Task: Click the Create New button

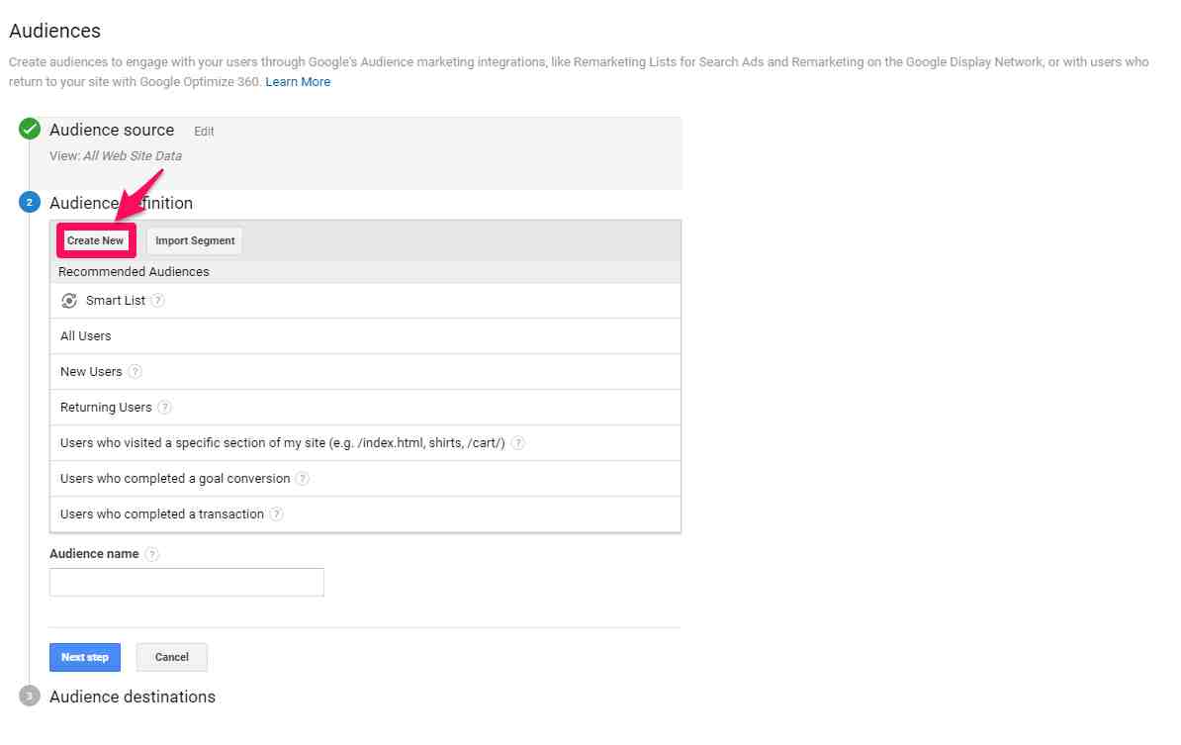Action: [95, 240]
